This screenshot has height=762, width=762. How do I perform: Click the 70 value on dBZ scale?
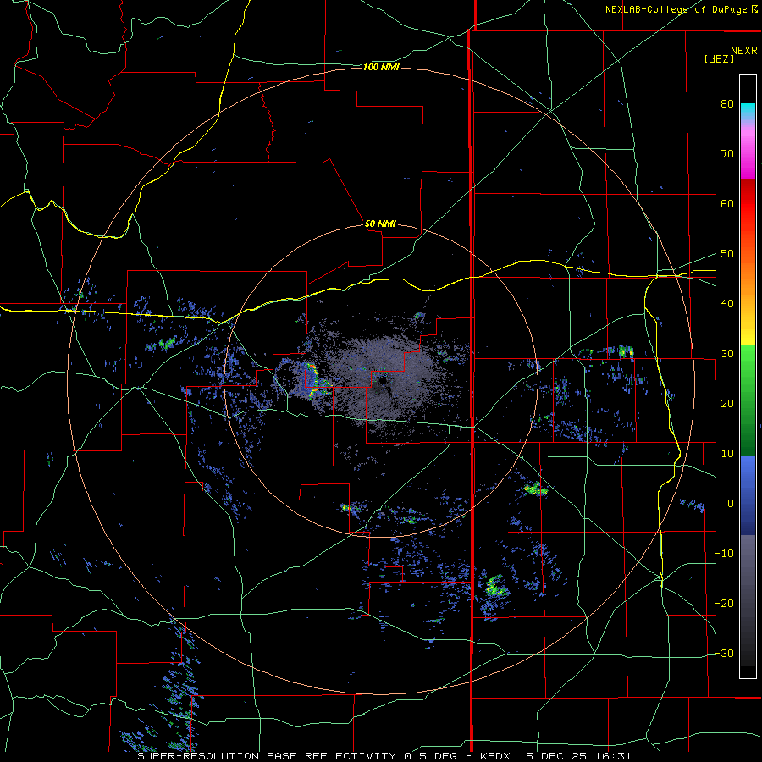pos(727,154)
